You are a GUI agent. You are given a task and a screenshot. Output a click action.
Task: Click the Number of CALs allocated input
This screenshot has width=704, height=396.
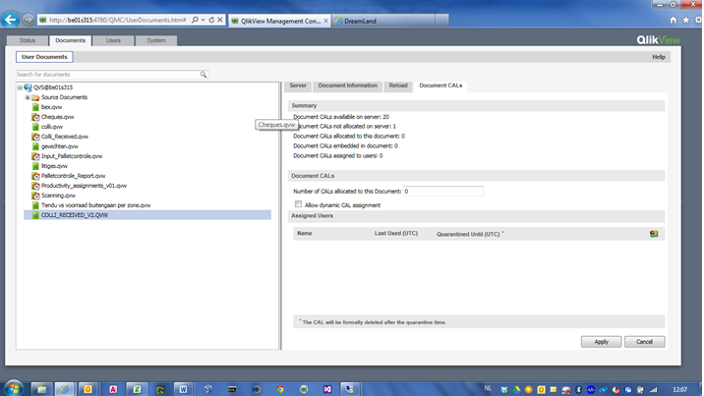[443, 191]
